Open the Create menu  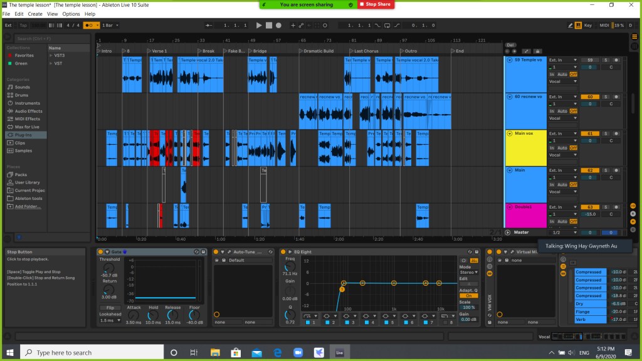coord(35,14)
